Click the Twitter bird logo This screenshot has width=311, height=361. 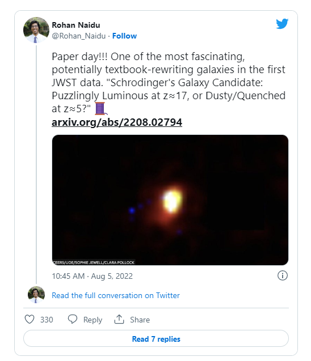click(x=282, y=23)
